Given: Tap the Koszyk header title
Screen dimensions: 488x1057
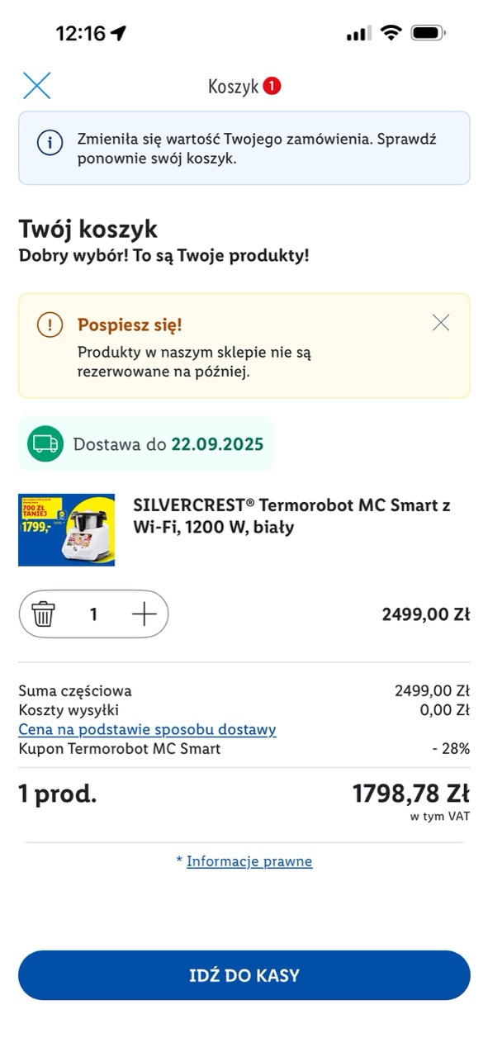Looking at the screenshot, I should click(234, 87).
